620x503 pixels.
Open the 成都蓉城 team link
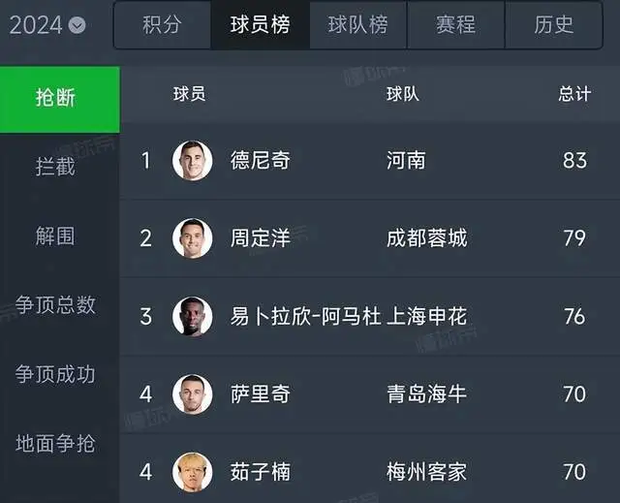(426, 238)
